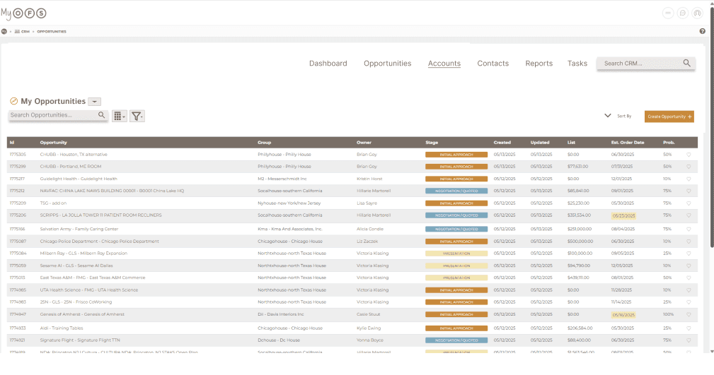Click Negotiation/Quoted badge for NAVFAC row
This screenshot has width=714, height=375.
coord(456,191)
